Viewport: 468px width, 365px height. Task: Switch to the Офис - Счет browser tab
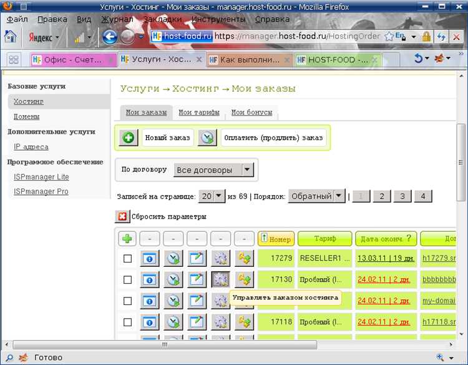[72, 60]
